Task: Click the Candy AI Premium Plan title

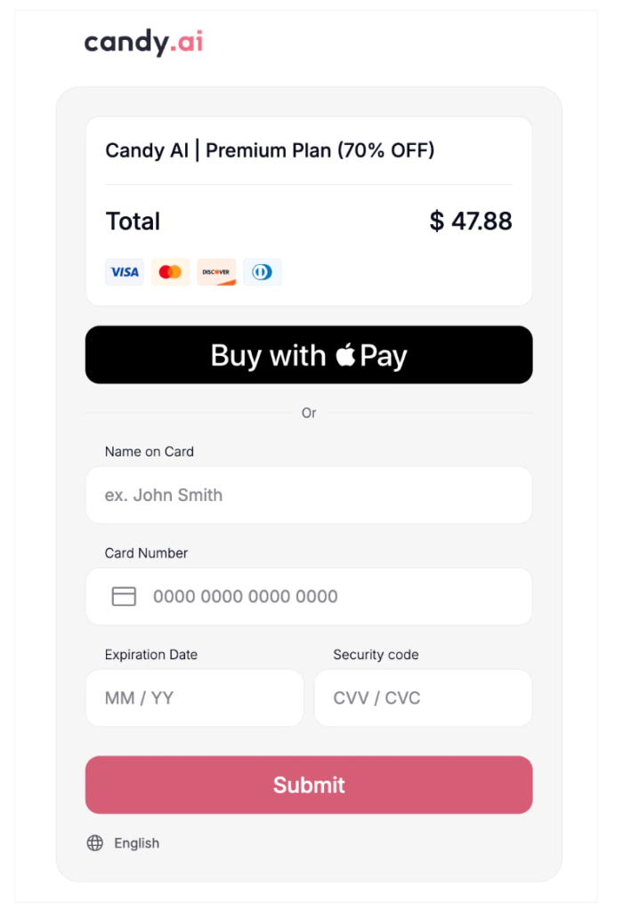Action: (270, 149)
